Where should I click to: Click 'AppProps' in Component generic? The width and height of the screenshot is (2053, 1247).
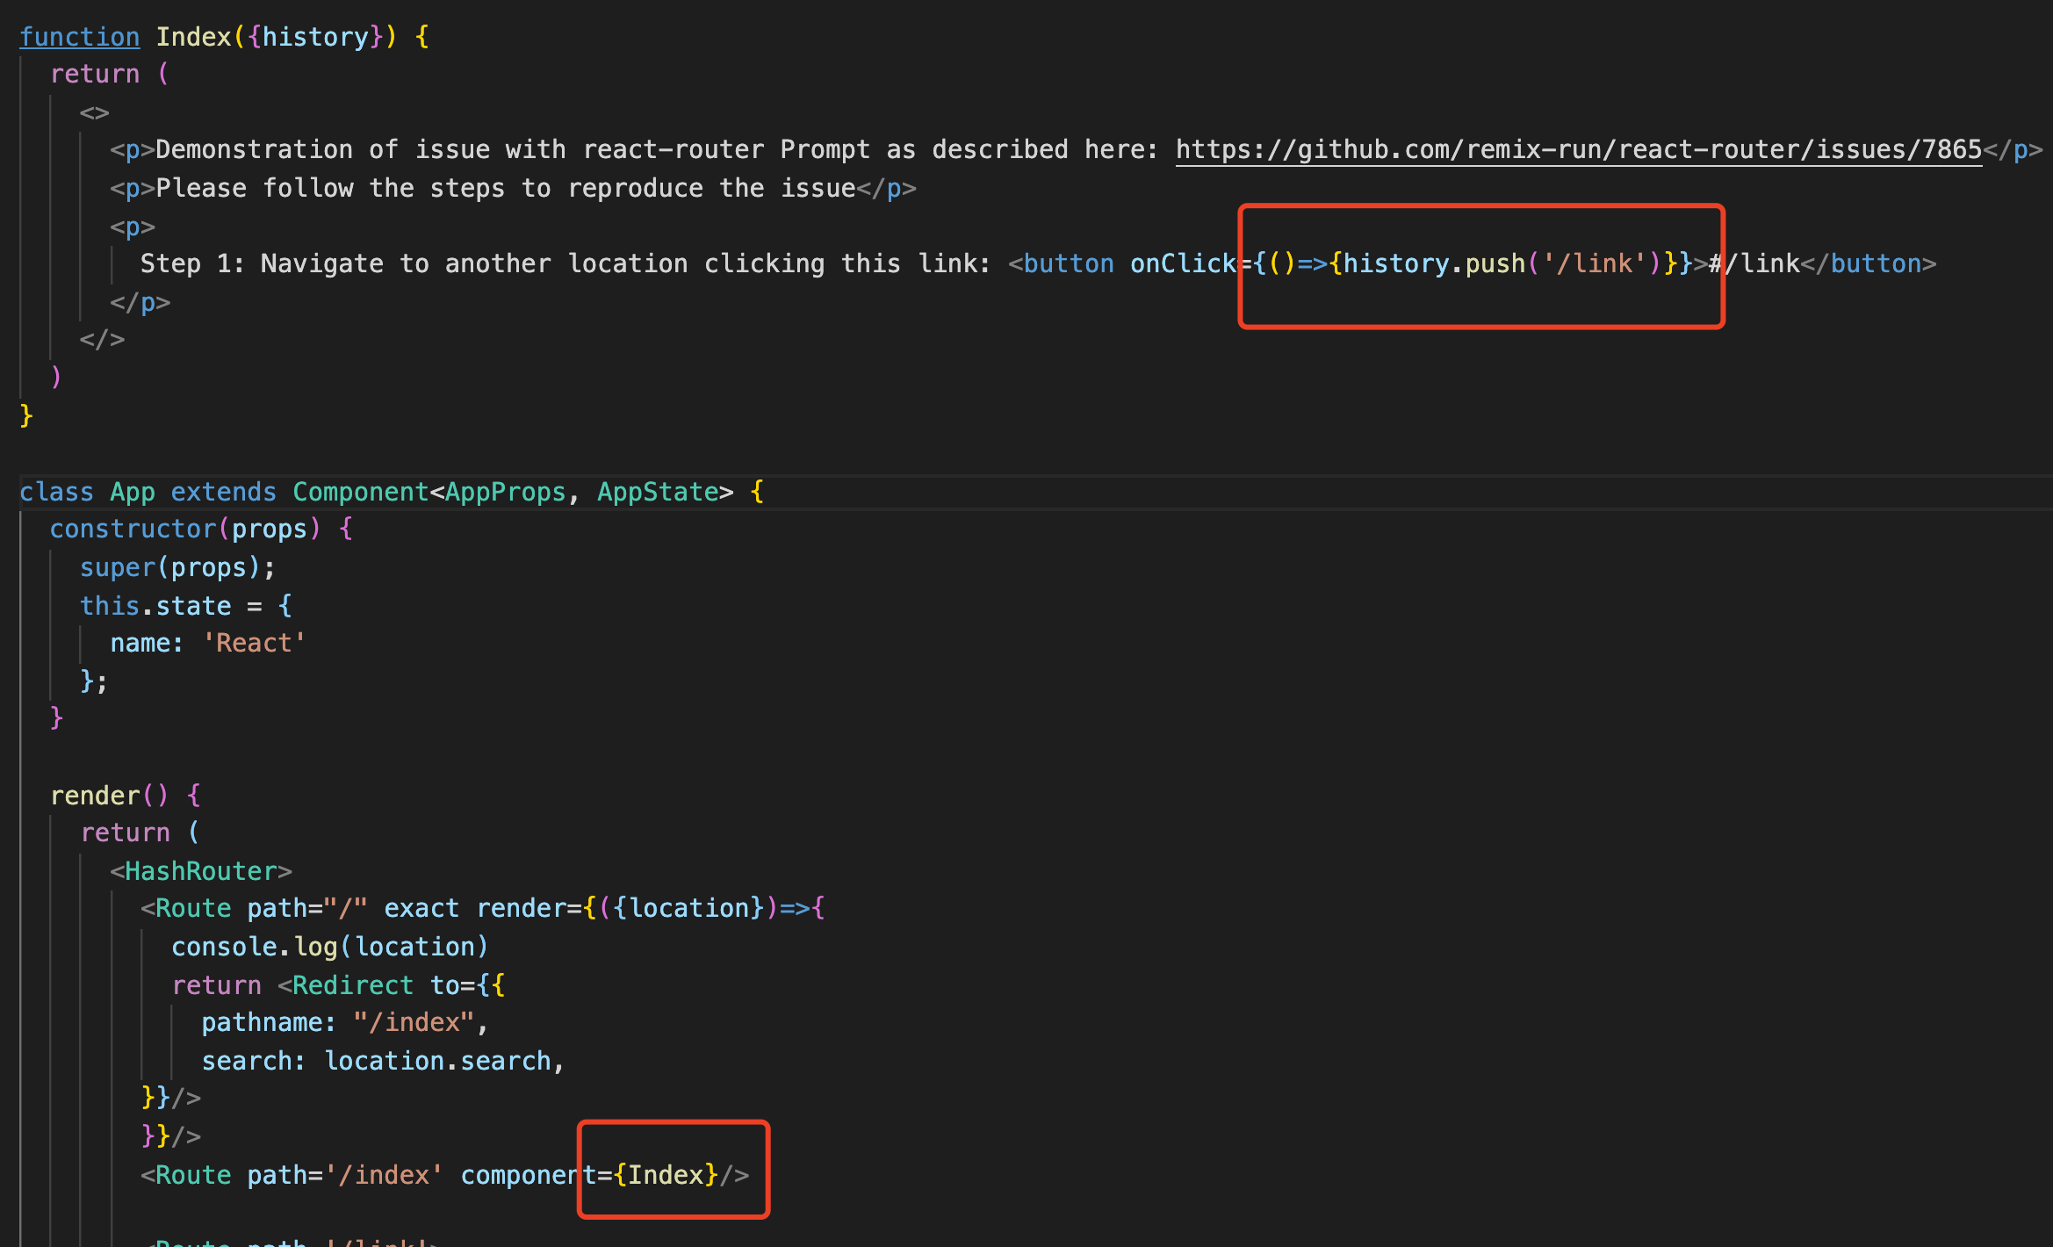pos(505,492)
